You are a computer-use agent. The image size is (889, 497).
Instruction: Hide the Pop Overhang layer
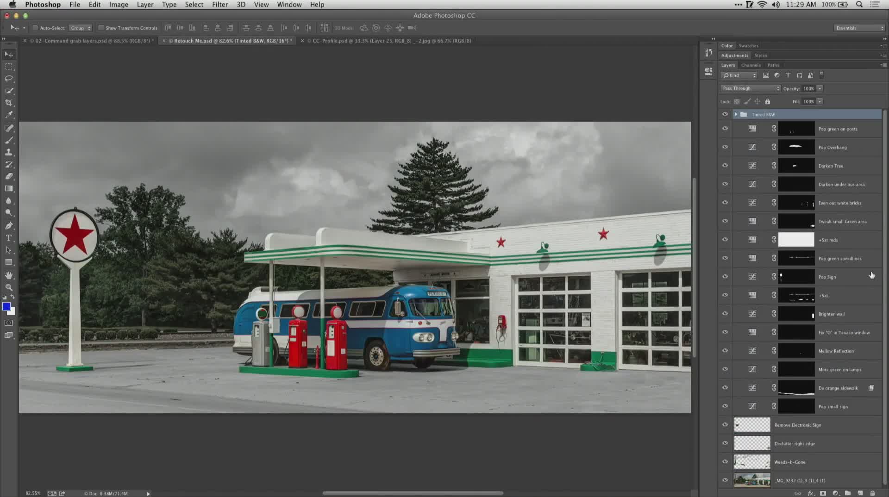pyautogui.click(x=725, y=147)
